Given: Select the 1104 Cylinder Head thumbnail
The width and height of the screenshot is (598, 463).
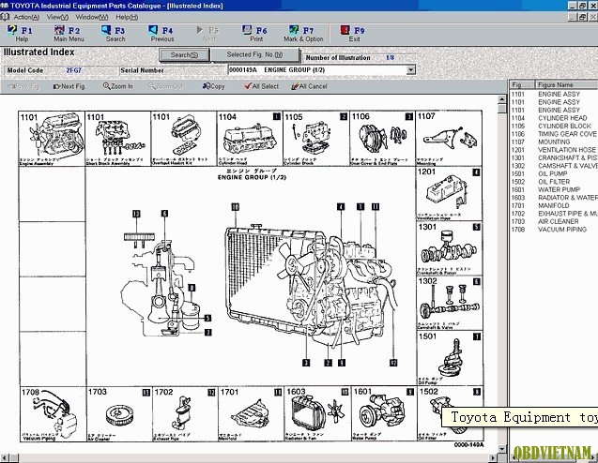Looking at the screenshot, I should (250, 138).
